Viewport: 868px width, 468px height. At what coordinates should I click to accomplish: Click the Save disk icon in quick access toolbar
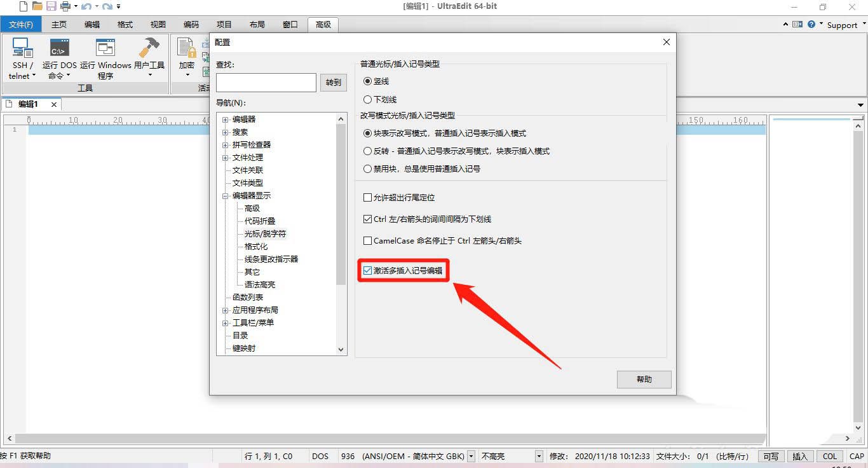point(51,6)
